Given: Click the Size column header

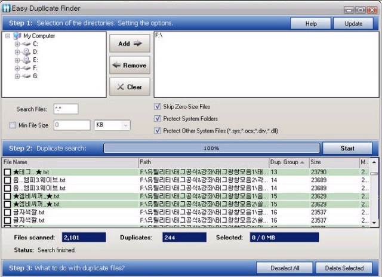Looking at the screenshot, I should pos(334,162).
